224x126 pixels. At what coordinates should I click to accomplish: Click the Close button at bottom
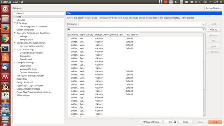(185, 122)
